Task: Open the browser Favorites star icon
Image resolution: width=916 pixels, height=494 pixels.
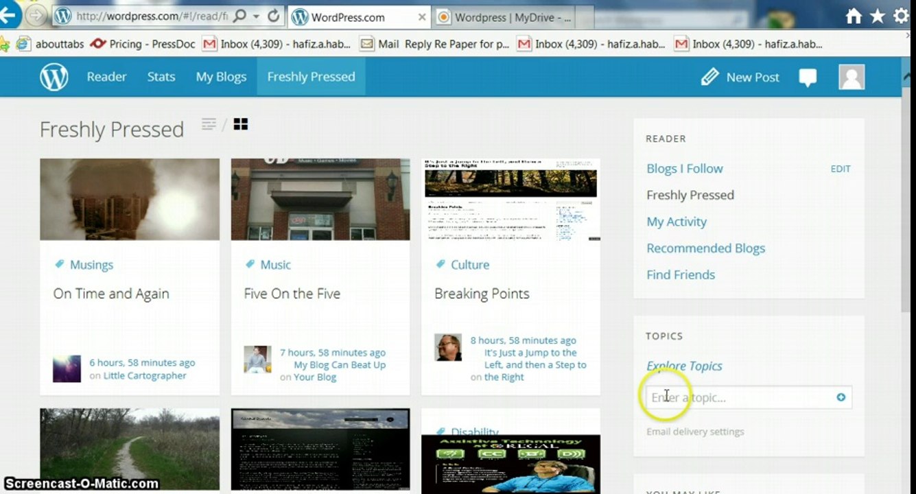Action: (878, 16)
